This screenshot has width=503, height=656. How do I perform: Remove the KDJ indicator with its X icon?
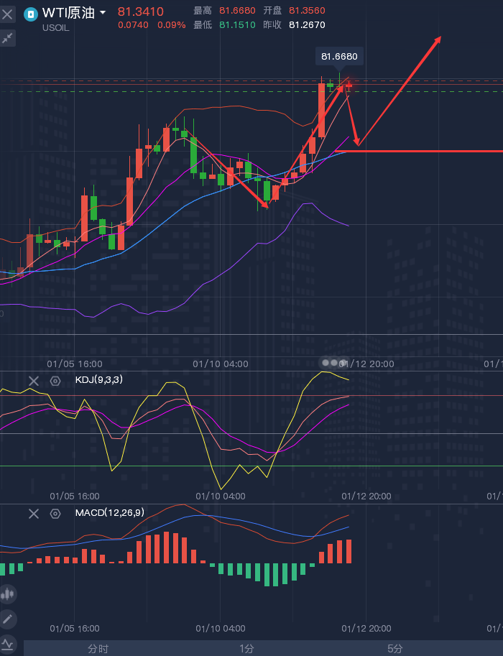tap(34, 381)
